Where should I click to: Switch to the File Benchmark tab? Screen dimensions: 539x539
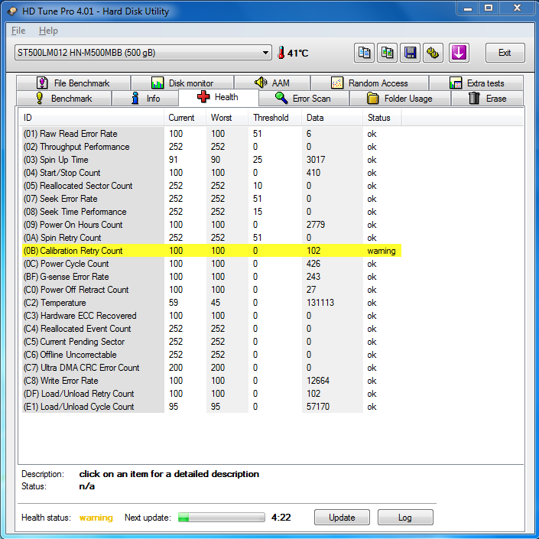(73, 83)
